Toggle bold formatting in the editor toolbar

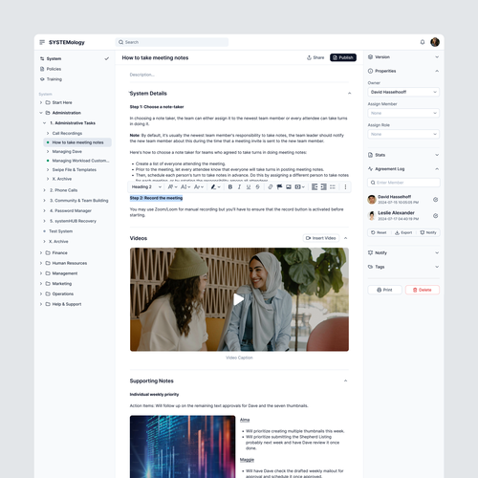[230, 187]
